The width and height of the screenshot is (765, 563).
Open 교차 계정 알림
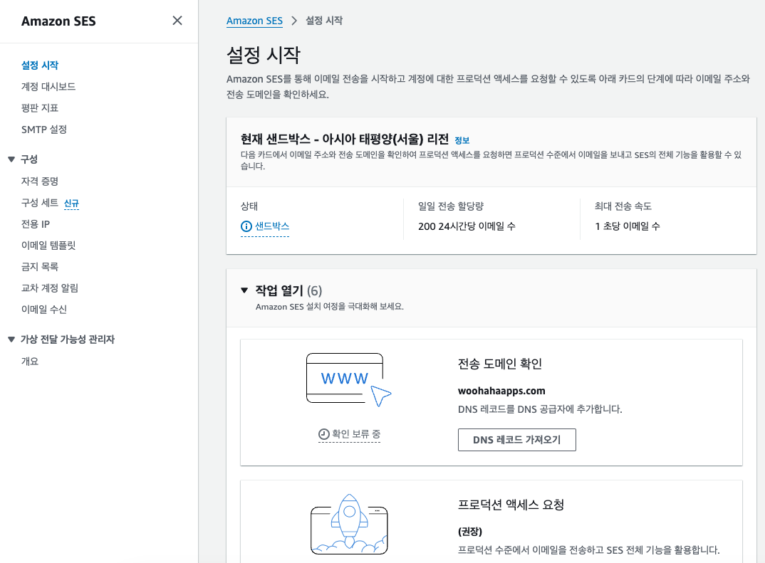(x=50, y=288)
